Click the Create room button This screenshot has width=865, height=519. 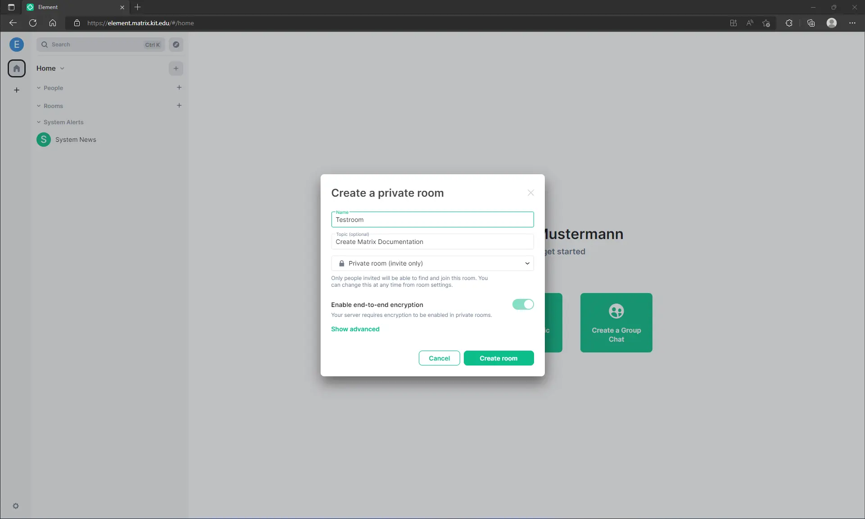[x=498, y=358]
